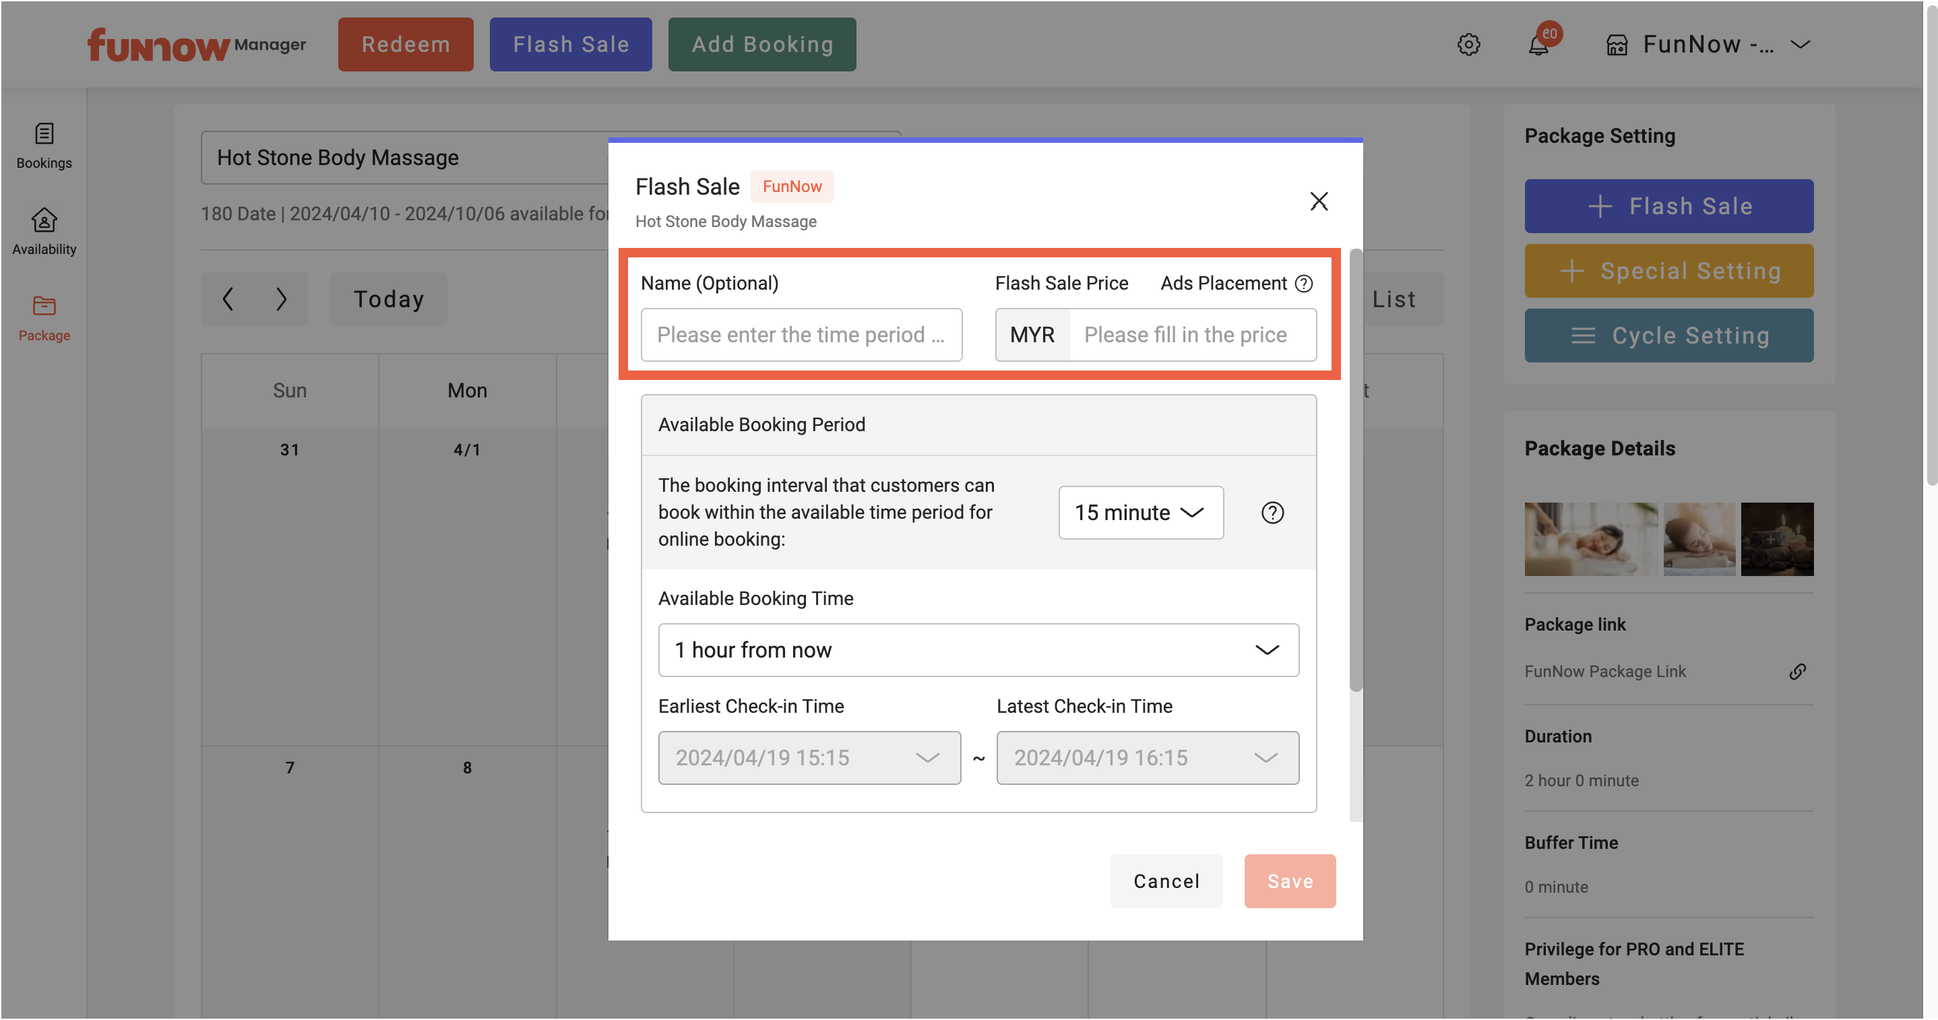
Task: Open the 15 minute interval dropdown
Action: 1141,512
